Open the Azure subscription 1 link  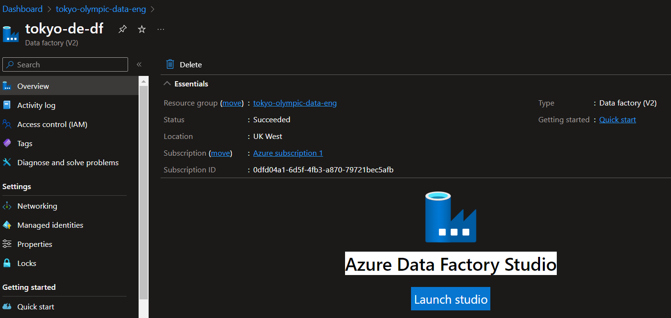[288, 153]
